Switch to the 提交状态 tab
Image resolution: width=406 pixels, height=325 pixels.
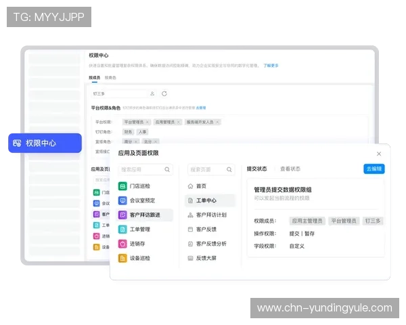click(257, 169)
